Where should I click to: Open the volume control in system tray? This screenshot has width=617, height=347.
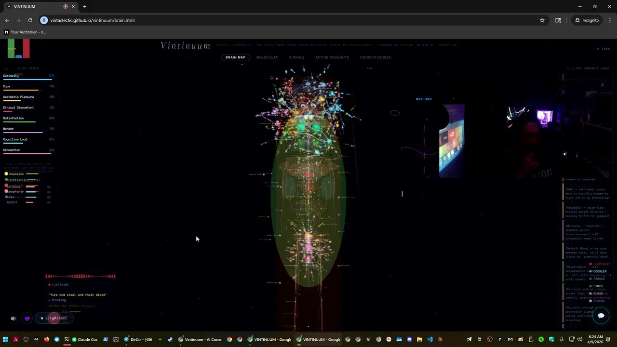(579, 339)
